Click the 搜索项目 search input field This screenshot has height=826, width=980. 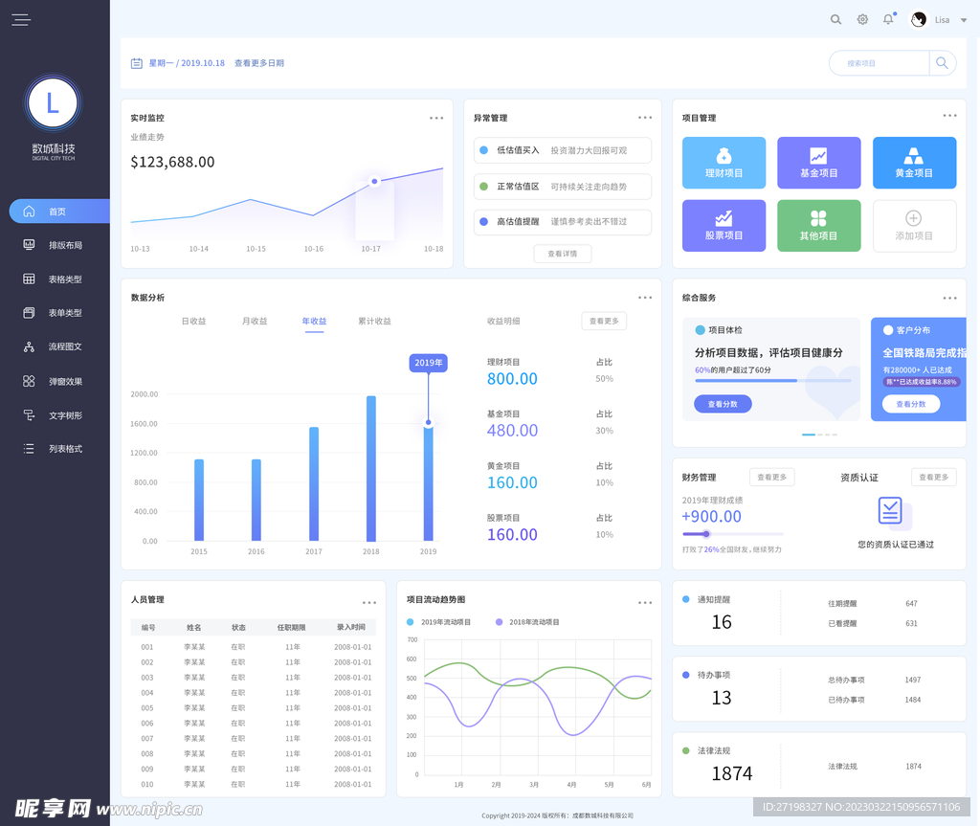tap(880, 62)
